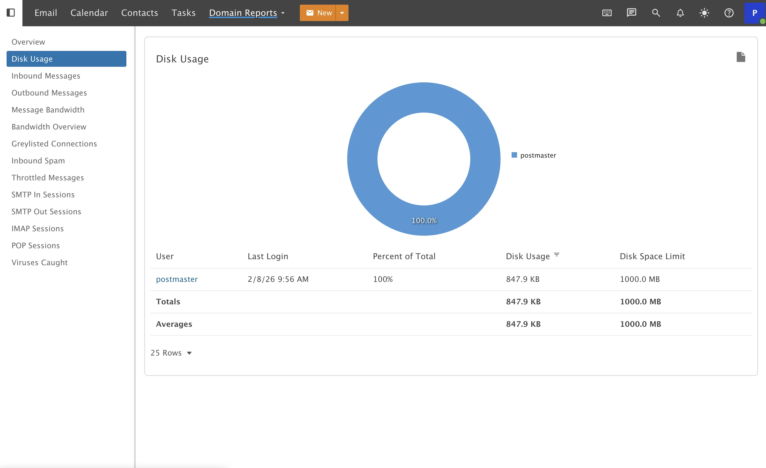This screenshot has height=468, width=766.
Task: Click the postmaster legend color square
Action: coord(514,155)
